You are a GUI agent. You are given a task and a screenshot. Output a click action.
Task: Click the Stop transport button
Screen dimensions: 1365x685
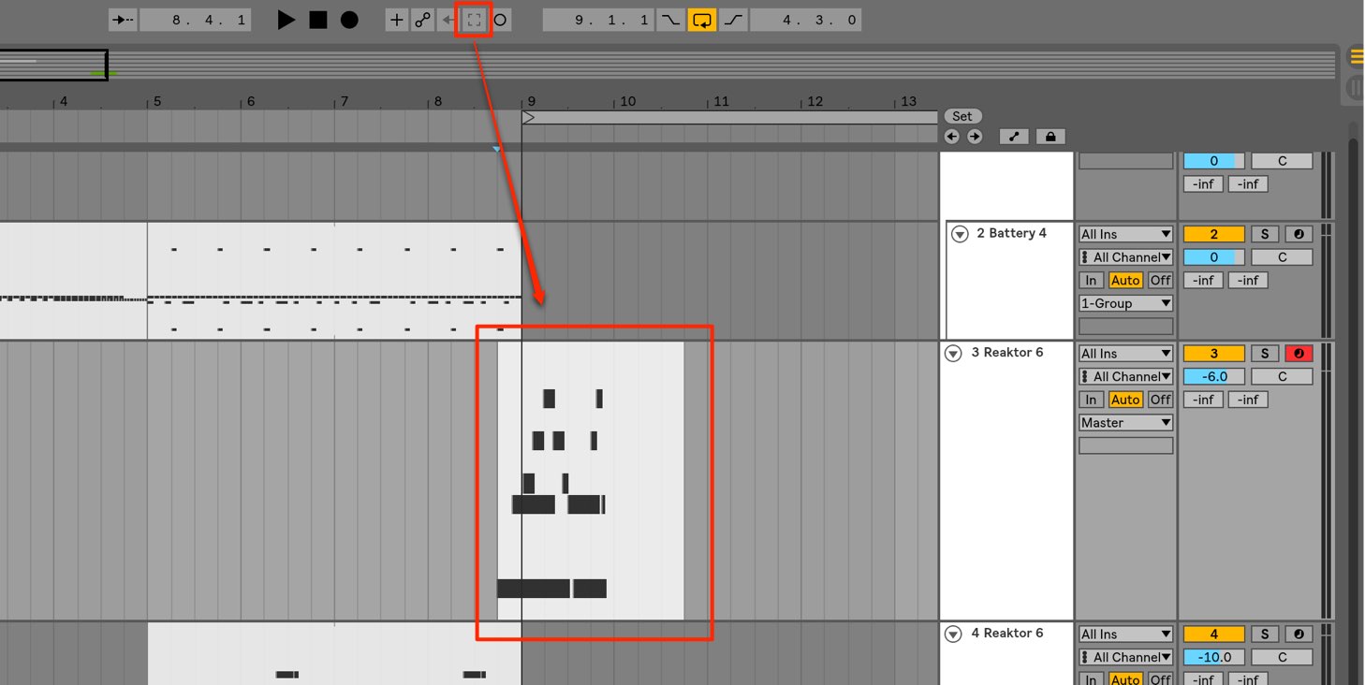pos(318,20)
